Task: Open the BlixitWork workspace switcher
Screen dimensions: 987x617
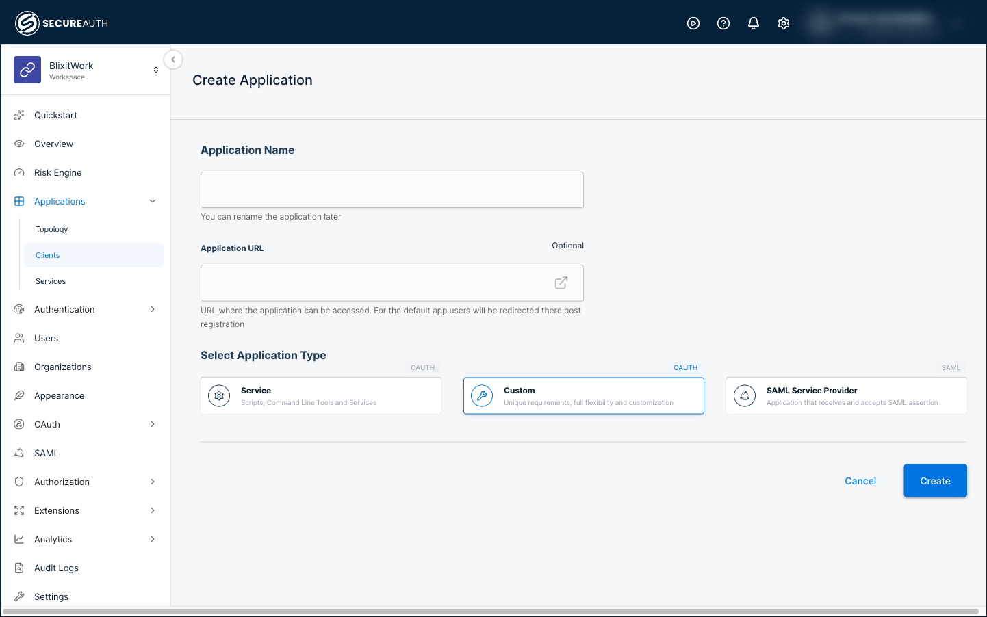Action: (x=156, y=70)
